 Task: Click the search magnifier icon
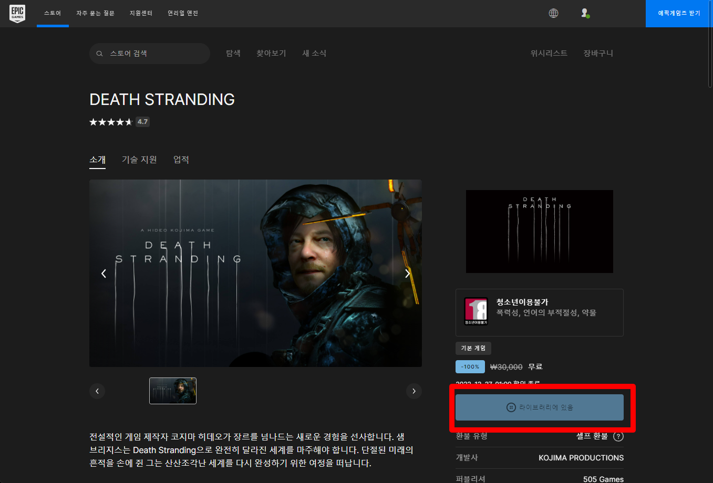[99, 54]
